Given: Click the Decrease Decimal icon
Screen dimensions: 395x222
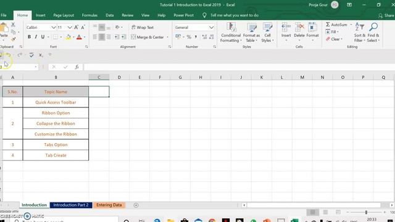Looking at the screenshot, I should (x=212, y=37).
